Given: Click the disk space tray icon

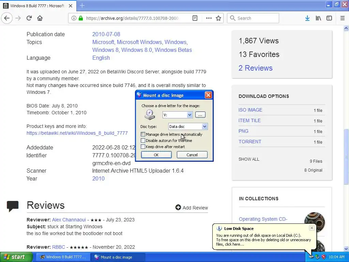Looking at the screenshot, I should click(311, 257).
